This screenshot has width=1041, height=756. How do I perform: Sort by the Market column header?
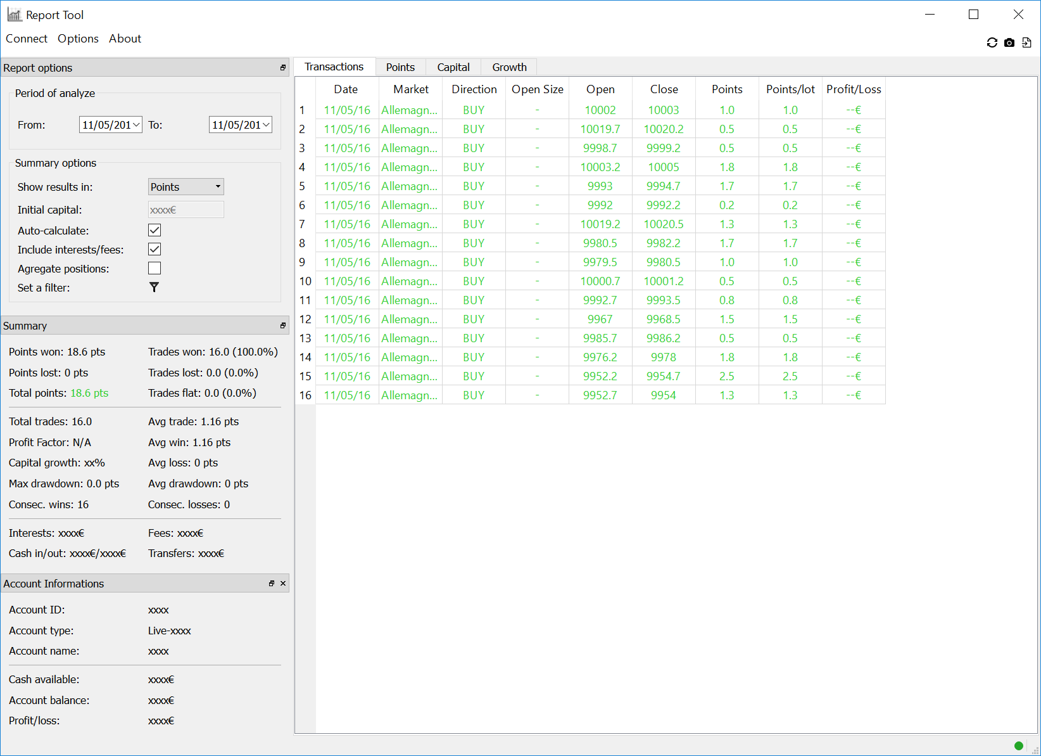[x=411, y=89]
